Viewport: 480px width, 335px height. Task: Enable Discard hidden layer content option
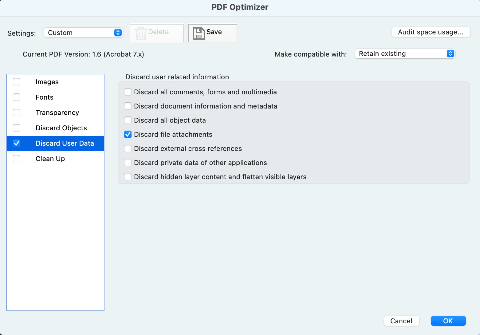[128, 177]
